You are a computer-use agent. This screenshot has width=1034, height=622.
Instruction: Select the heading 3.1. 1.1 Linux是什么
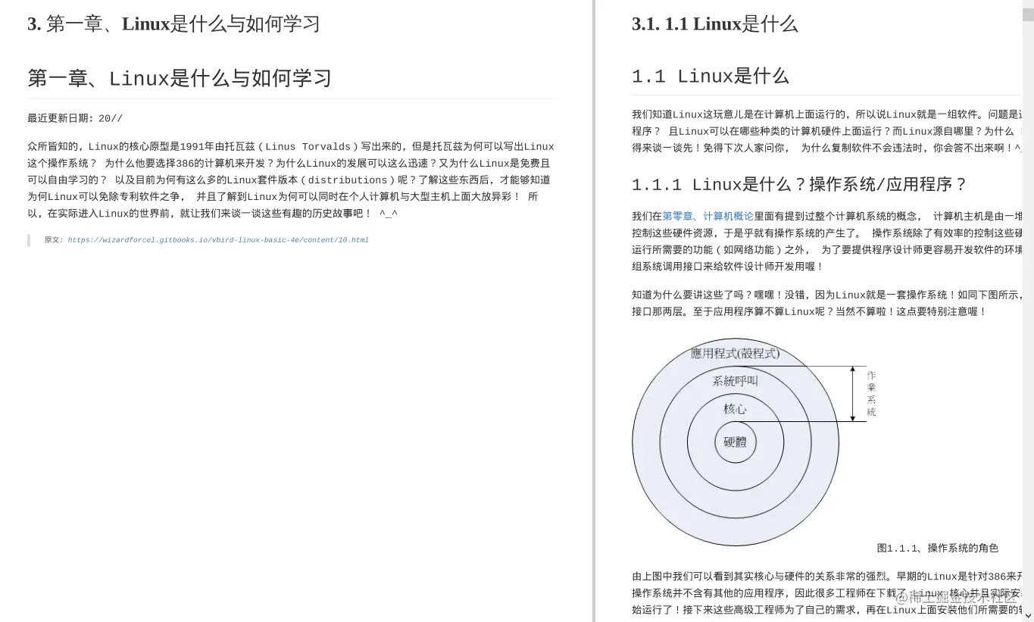coord(714,23)
